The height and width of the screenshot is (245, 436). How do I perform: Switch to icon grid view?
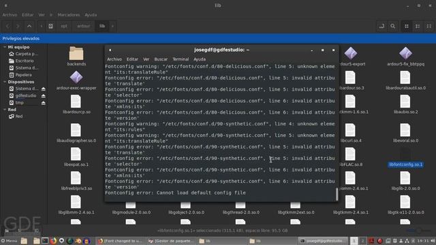point(407,26)
